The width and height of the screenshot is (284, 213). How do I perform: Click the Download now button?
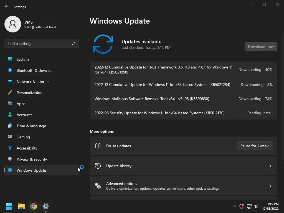coord(261,47)
